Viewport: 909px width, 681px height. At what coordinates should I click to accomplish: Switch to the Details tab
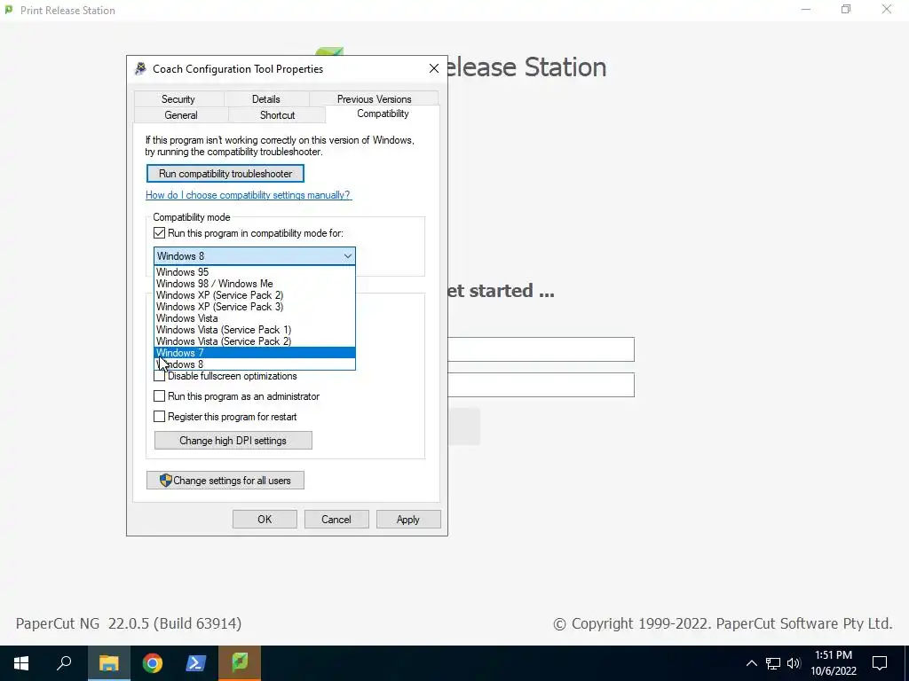tap(266, 99)
